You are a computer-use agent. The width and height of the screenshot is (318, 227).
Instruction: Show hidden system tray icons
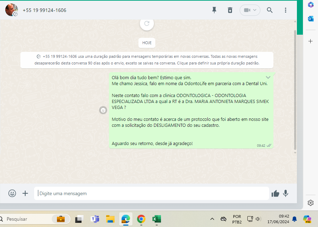click(x=212, y=219)
